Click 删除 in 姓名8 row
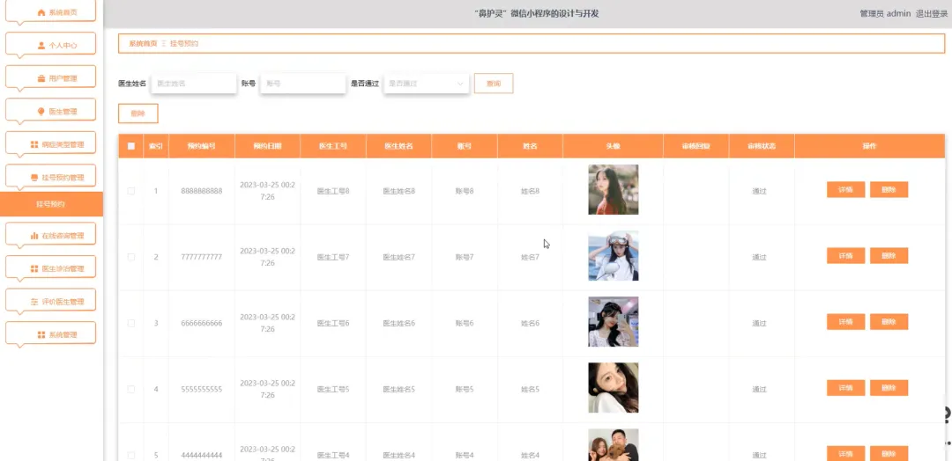The height and width of the screenshot is (461, 952). pos(889,190)
